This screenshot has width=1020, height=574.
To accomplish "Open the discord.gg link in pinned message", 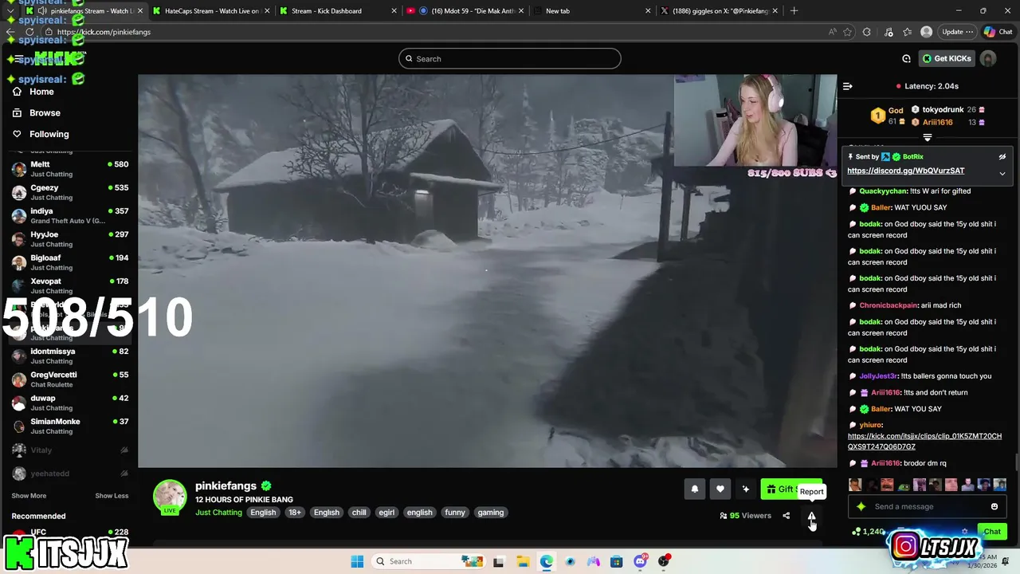I will 905,171.
